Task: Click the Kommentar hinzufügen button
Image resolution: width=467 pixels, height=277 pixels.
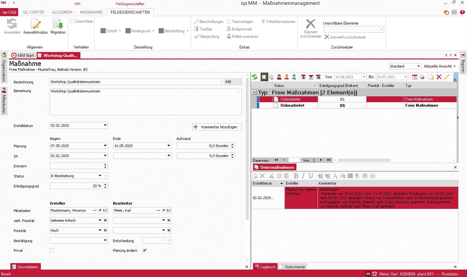Action: (217, 127)
